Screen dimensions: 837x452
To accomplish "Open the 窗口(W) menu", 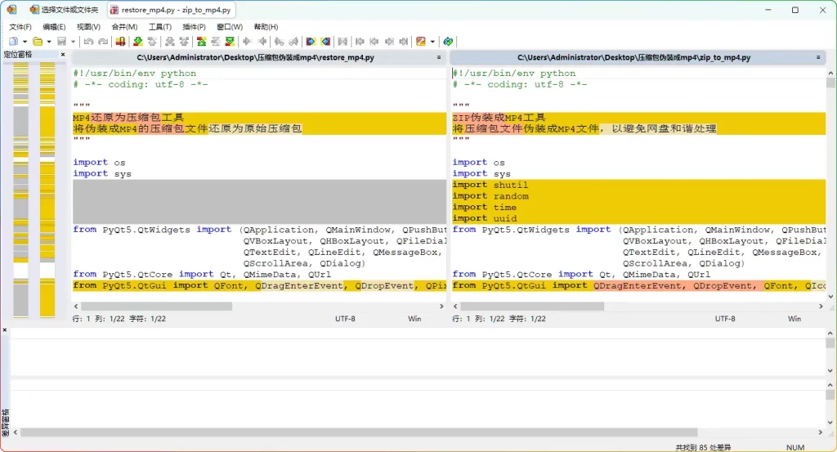I will click(x=230, y=27).
